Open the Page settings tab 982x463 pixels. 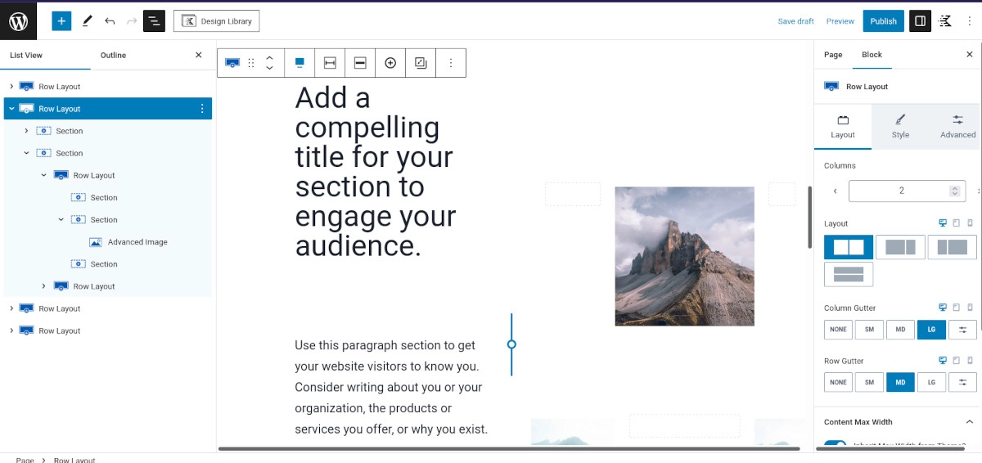833,55
